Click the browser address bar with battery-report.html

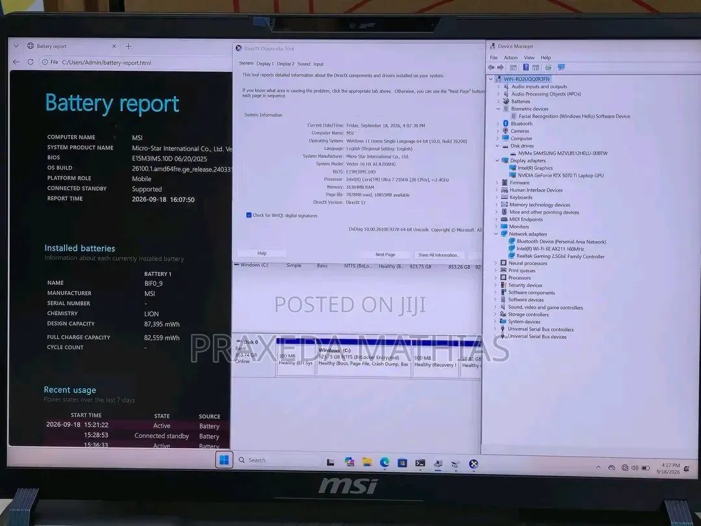[134, 62]
